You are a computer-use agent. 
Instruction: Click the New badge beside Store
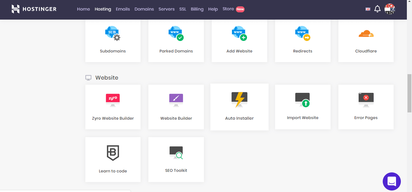(240, 9)
